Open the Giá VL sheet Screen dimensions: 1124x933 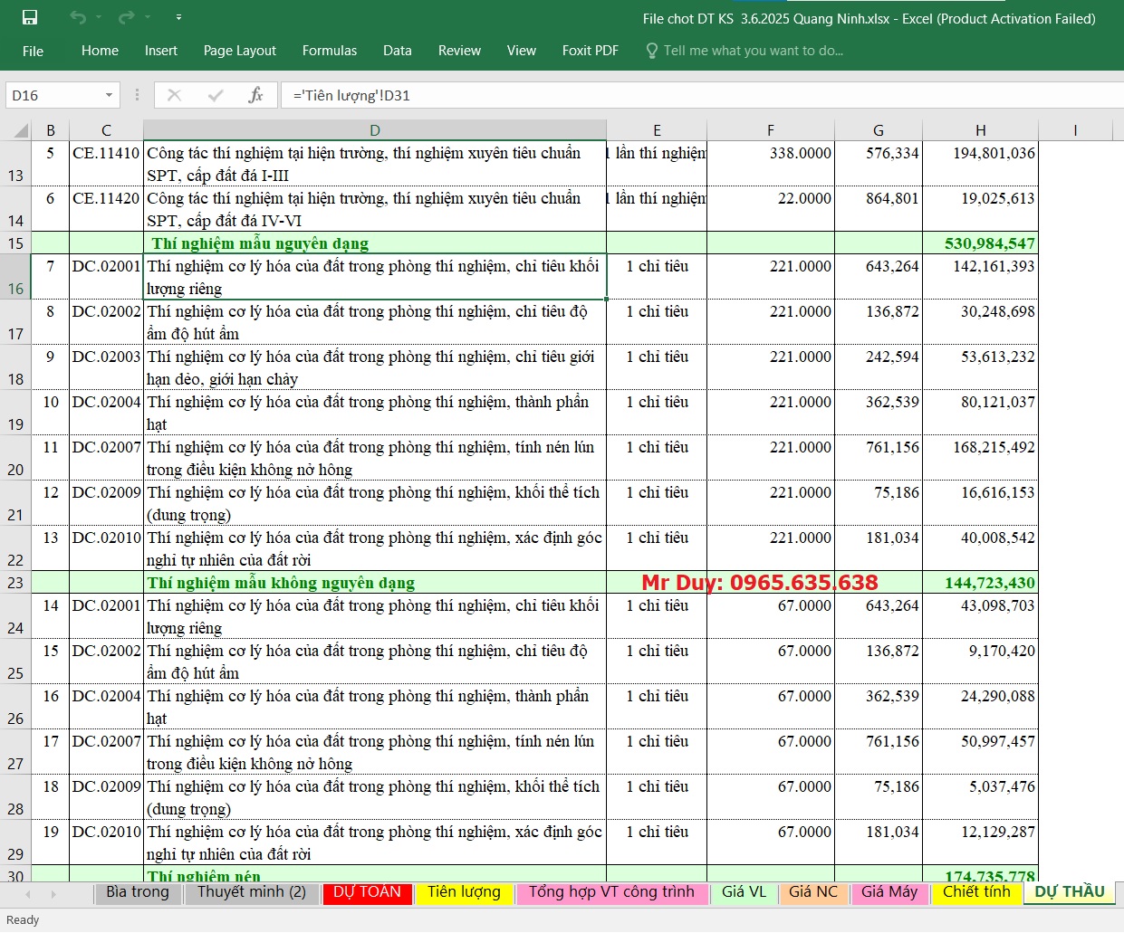point(744,892)
